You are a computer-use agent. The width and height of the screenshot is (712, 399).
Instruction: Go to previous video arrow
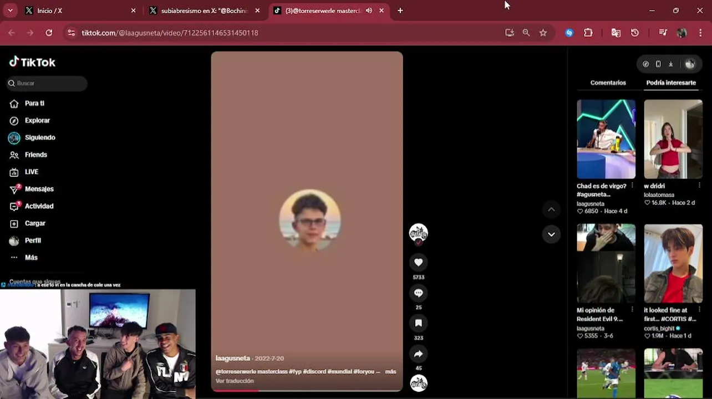pyautogui.click(x=551, y=209)
